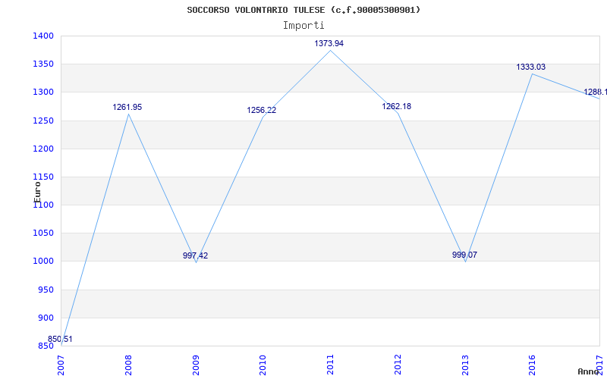Click the Importi subtitle
607x379 pixels.
[303, 26]
